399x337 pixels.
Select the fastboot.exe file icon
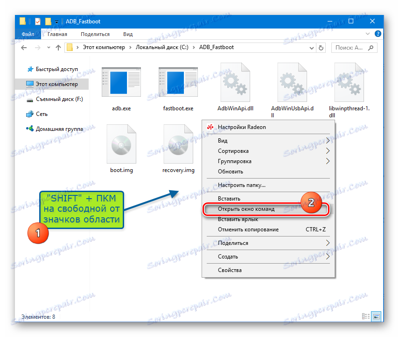point(178,82)
